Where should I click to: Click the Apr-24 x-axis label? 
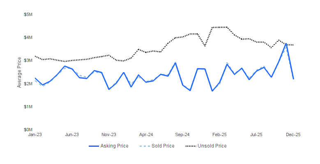pyautogui.click(x=146, y=134)
